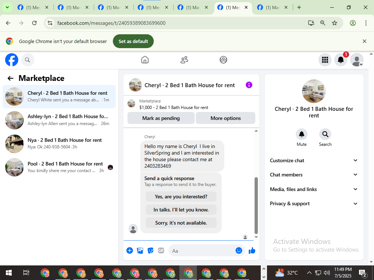The height and width of the screenshot is (280, 374).
Task: Open Windows Start menu
Action: tap(9, 273)
